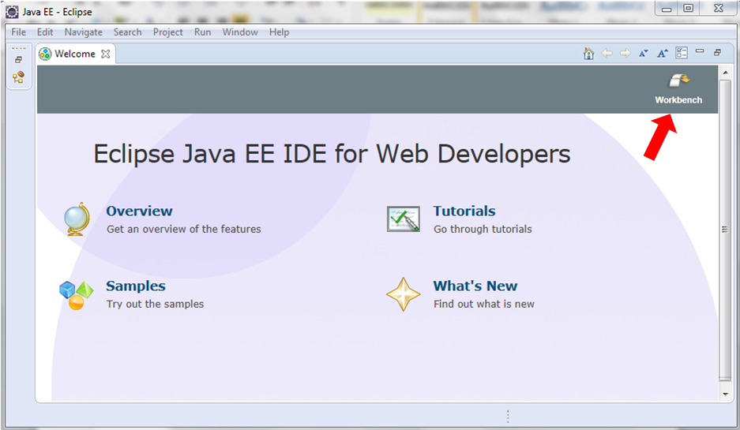This screenshot has width=740, height=430.
Task: Close the Welcome tab
Action: (106, 54)
